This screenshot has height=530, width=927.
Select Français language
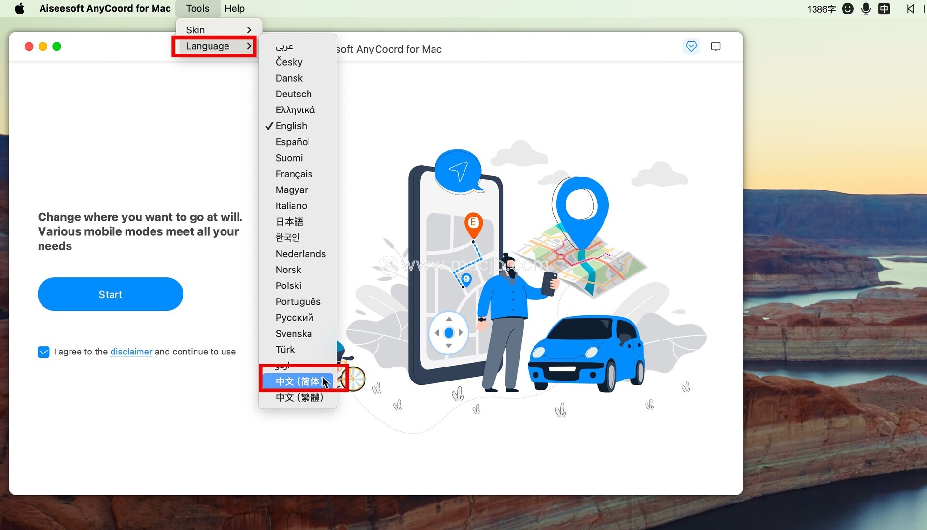pos(297,174)
